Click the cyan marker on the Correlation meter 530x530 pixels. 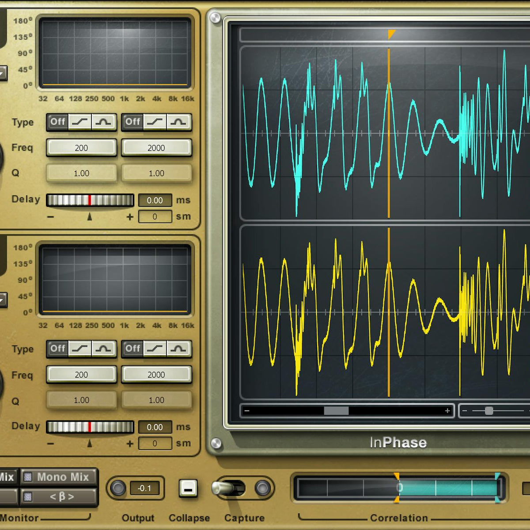pyautogui.click(x=498, y=488)
